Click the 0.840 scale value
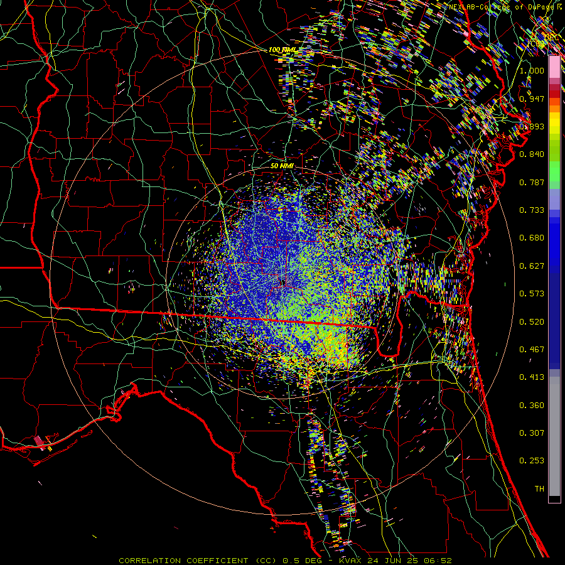This screenshot has width=565, height=565. point(532,154)
